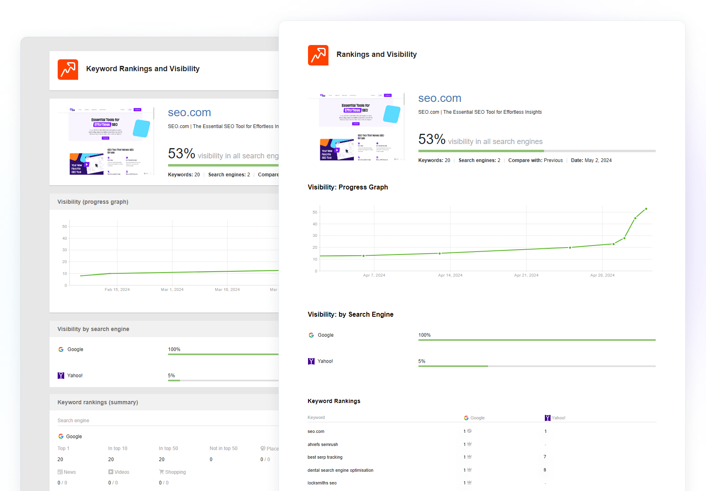Click Date: May 2, 2024 text
706x491 pixels.
tap(591, 160)
